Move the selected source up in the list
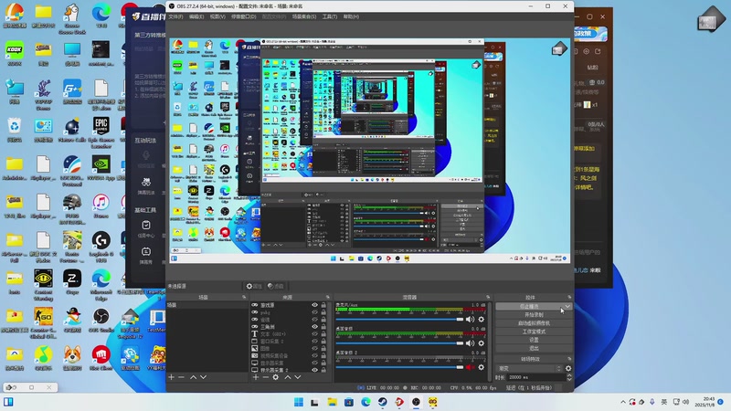Viewport: 731px width, 411px height. coord(288,377)
